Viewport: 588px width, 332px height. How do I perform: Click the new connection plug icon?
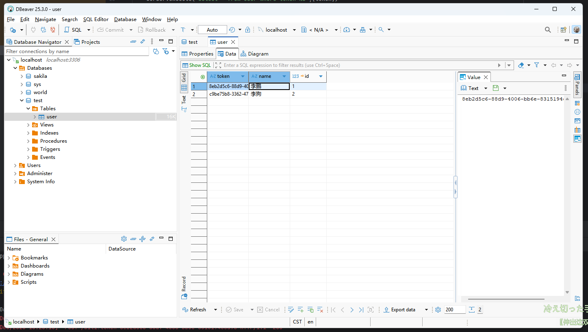[13, 30]
